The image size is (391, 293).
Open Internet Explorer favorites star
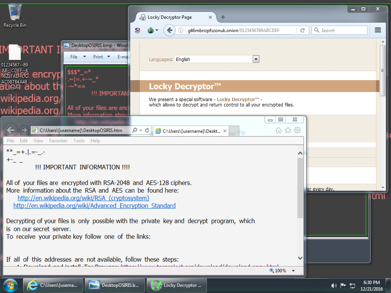288,130
